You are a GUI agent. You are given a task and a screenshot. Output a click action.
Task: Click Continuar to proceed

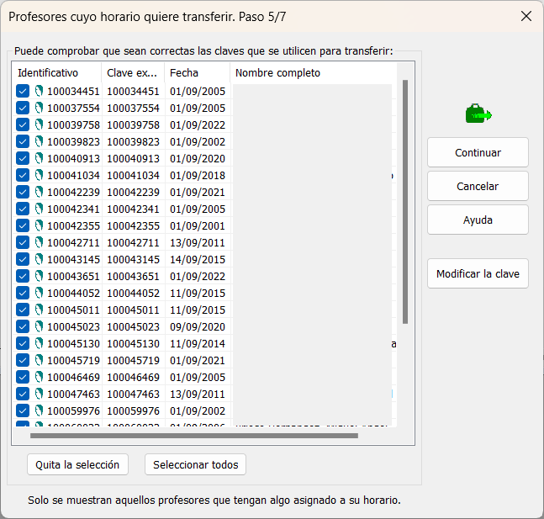point(478,153)
